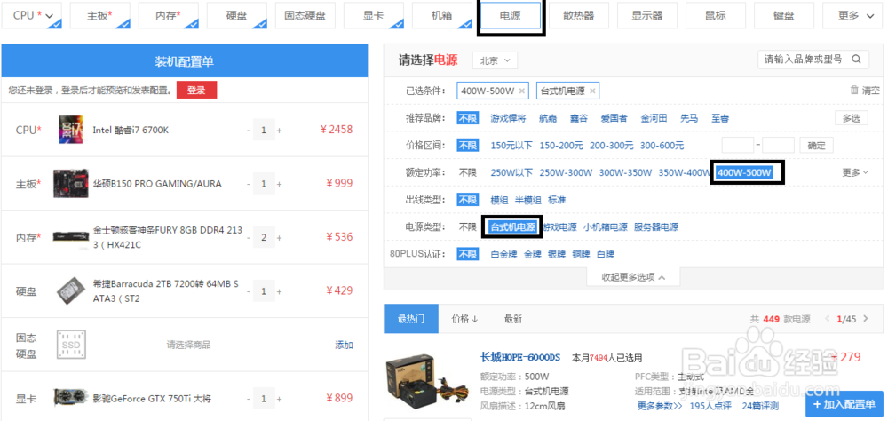Select rated power 400W-500W

745,173
